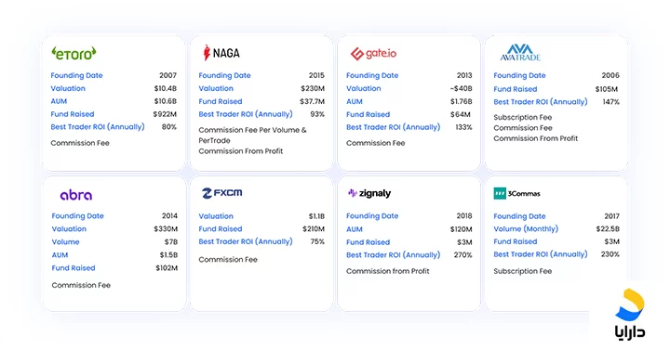Select the AvaTrade logo

520,53
